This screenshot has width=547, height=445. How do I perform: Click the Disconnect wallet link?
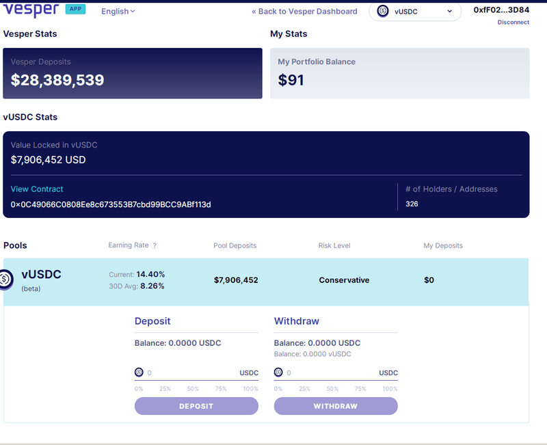[513, 23]
